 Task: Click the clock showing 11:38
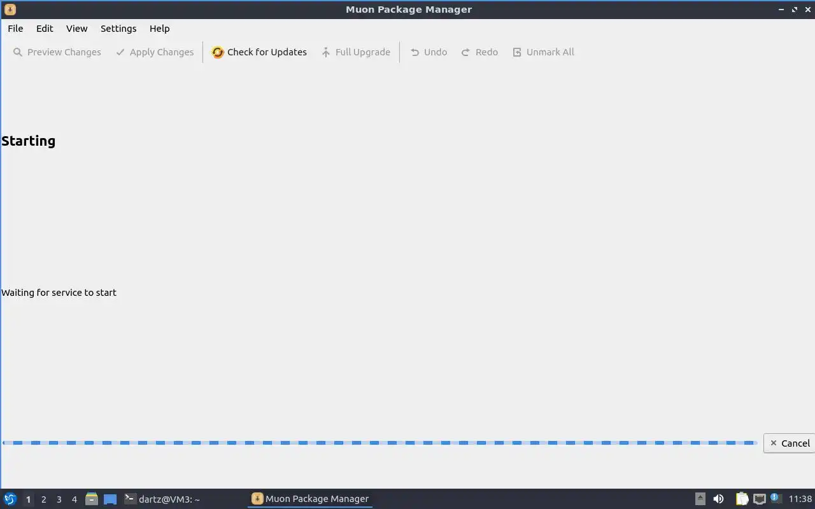800,499
